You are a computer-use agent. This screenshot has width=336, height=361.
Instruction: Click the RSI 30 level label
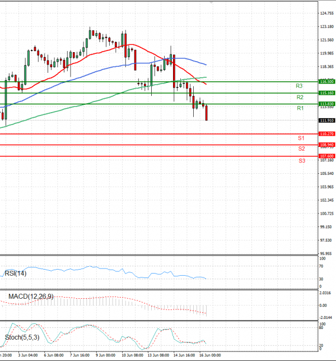click(x=321, y=279)
